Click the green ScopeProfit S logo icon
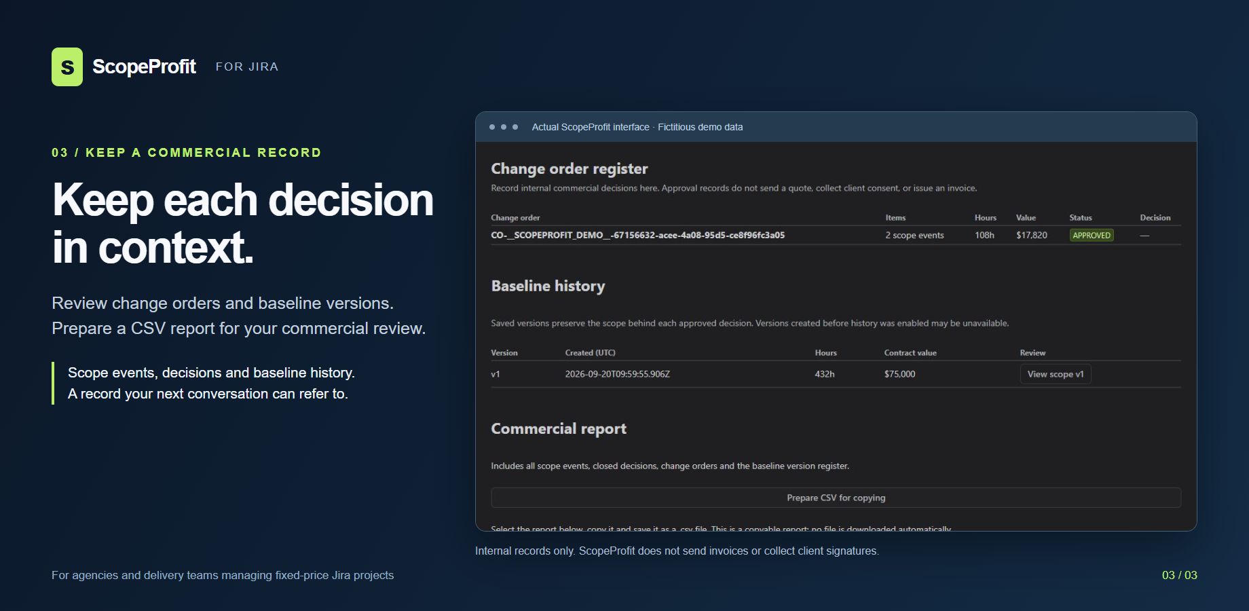1249x611 pixels. (x=67, y=67)
